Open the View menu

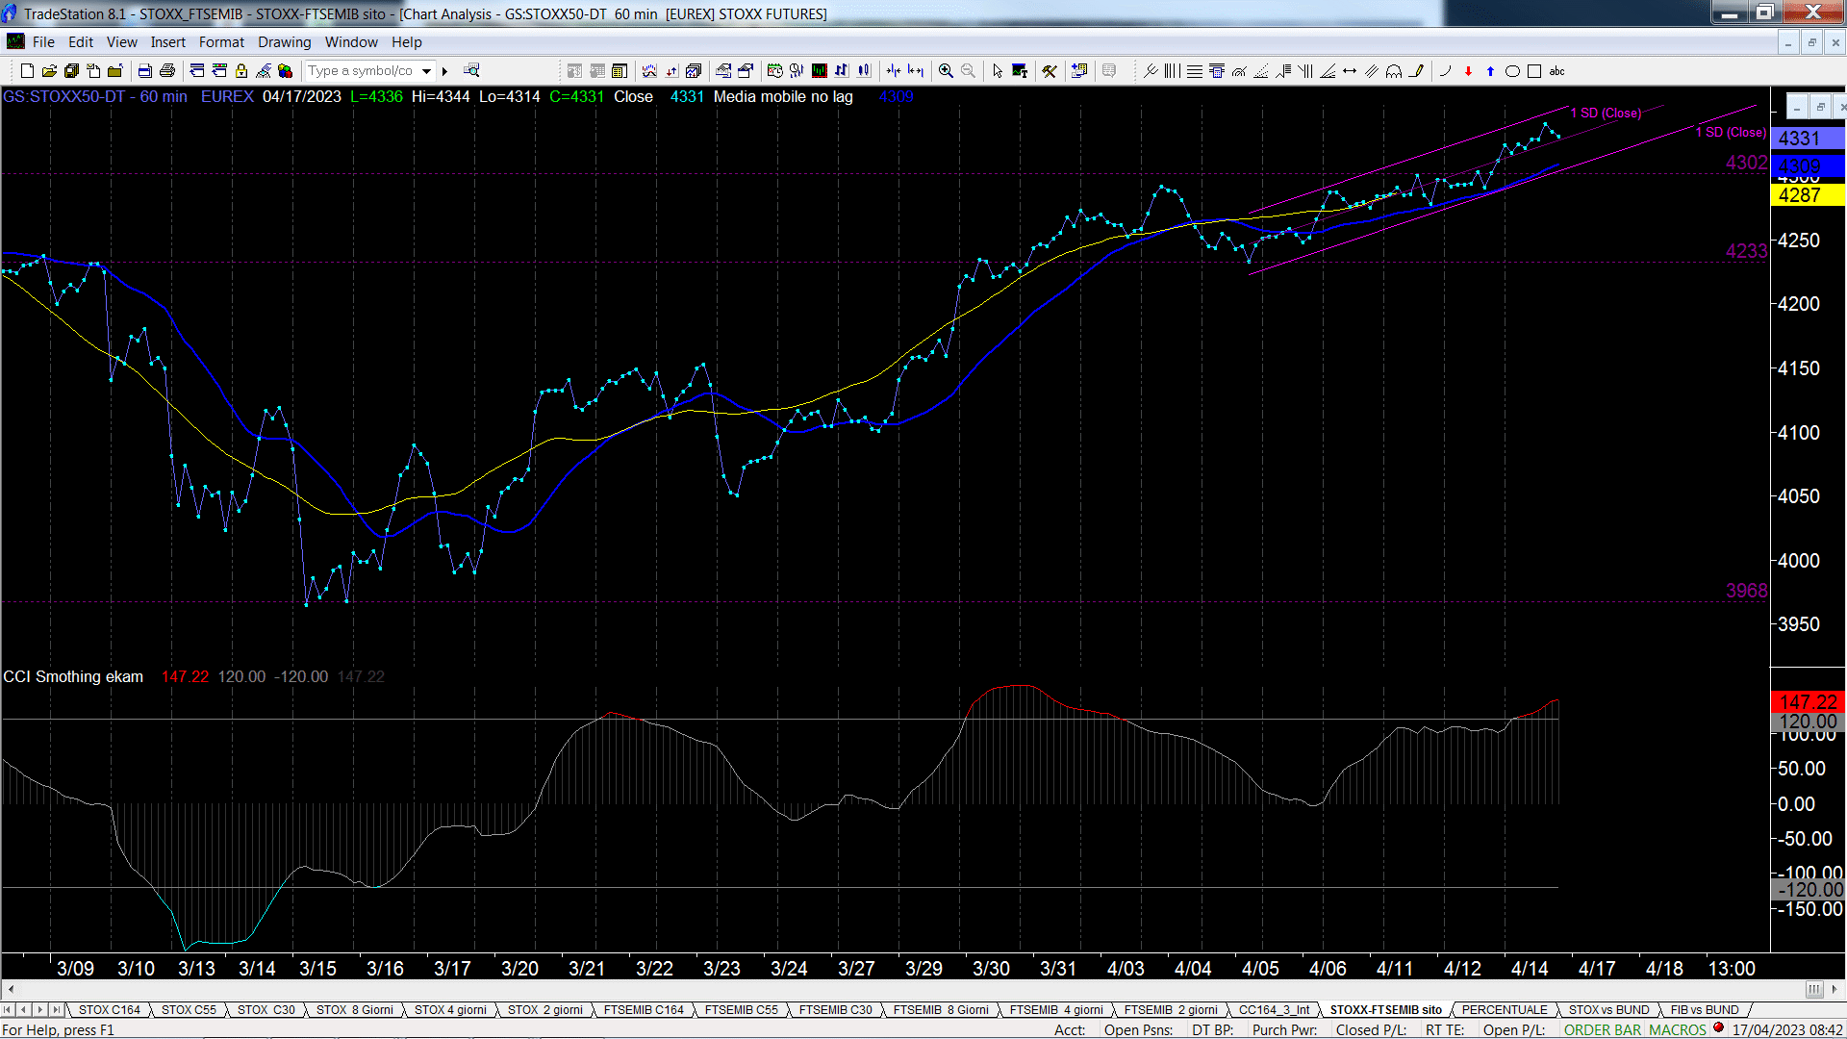[121, 42]
